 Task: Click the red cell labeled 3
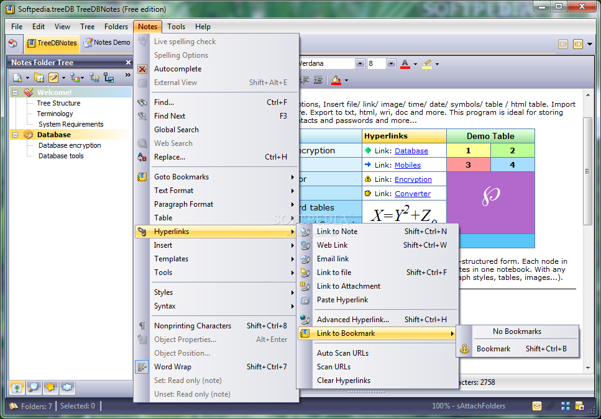pos(469,165)
